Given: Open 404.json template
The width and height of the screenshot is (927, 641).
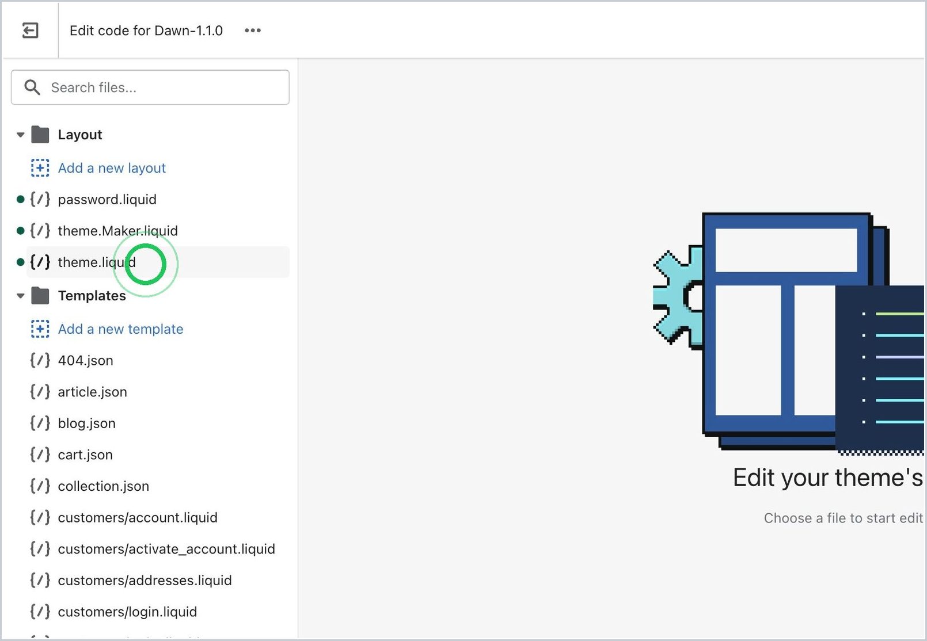Looking at the screenshot, I should pyautogui.click(x=86, y=361).
